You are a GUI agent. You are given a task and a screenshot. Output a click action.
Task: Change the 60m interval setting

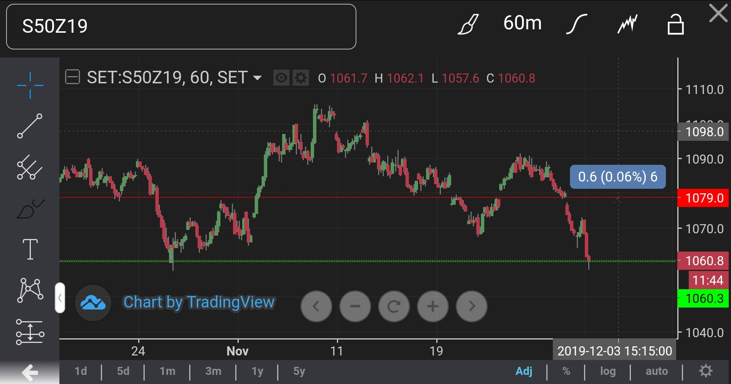[x=522, y=23]
